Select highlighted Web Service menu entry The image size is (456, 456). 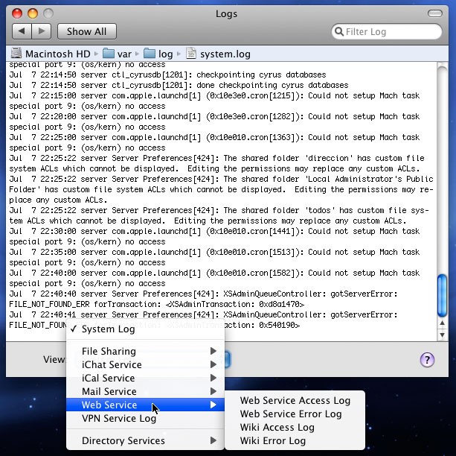(145, 405)
